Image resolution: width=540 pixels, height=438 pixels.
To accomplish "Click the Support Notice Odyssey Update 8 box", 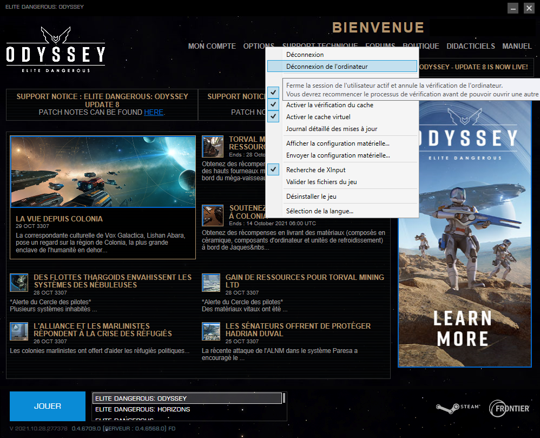I will (102, 104).
